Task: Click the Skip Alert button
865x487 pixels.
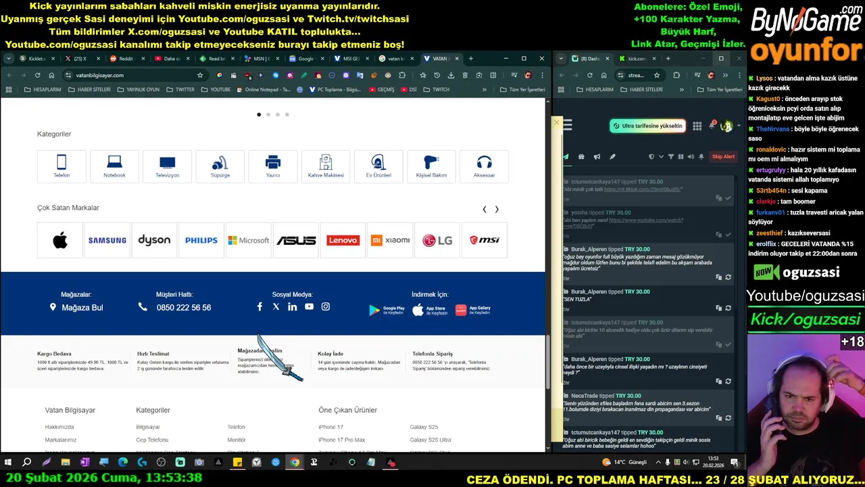Action: coord(723,157)
